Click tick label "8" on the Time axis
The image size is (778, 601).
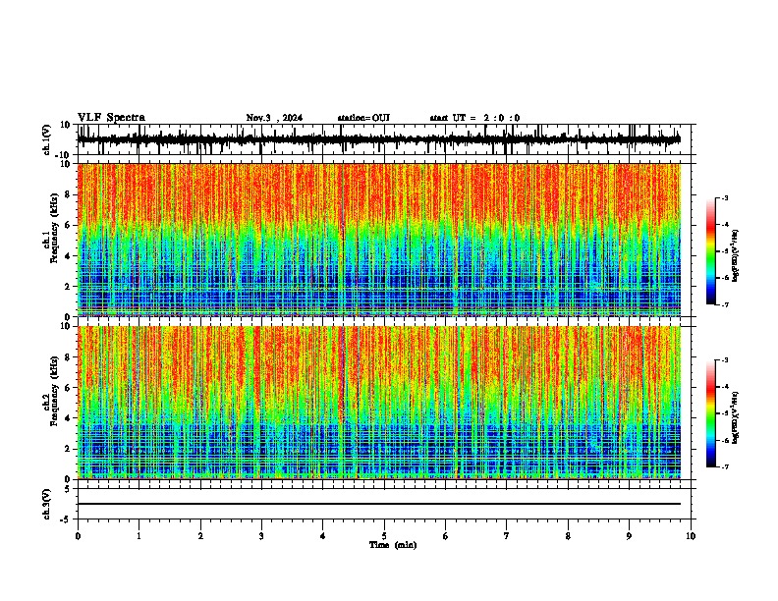pyautogui.click(x=568, y=536)
